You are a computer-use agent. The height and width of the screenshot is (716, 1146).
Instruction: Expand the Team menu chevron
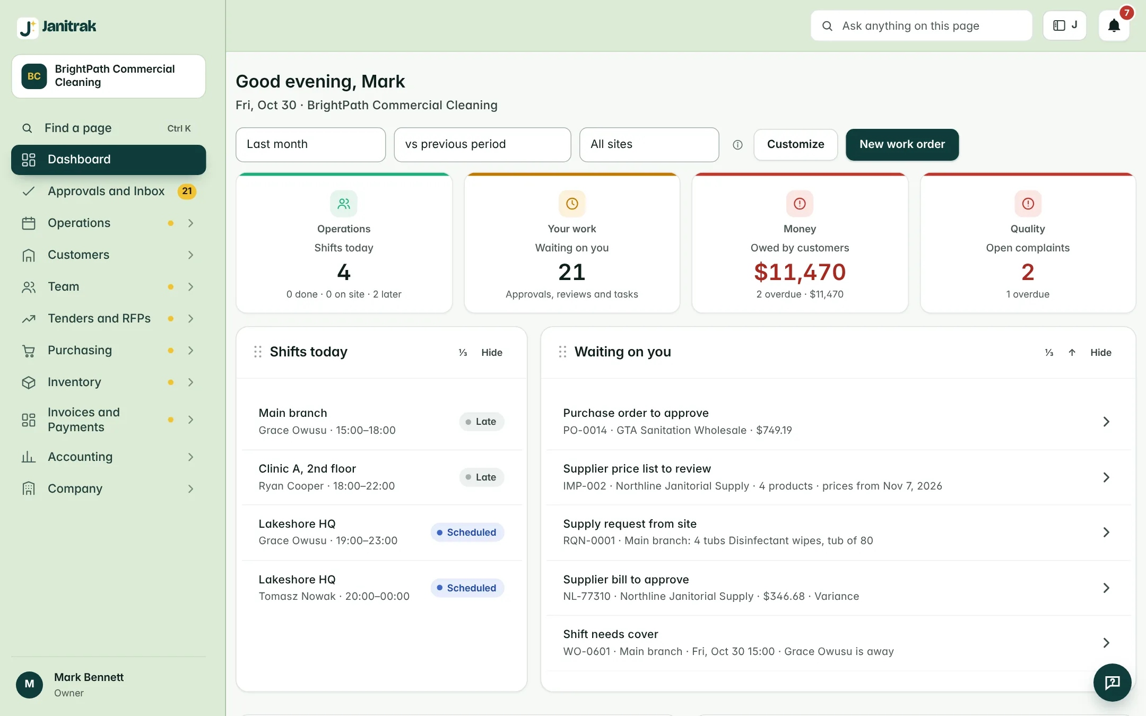click(190, 287)
